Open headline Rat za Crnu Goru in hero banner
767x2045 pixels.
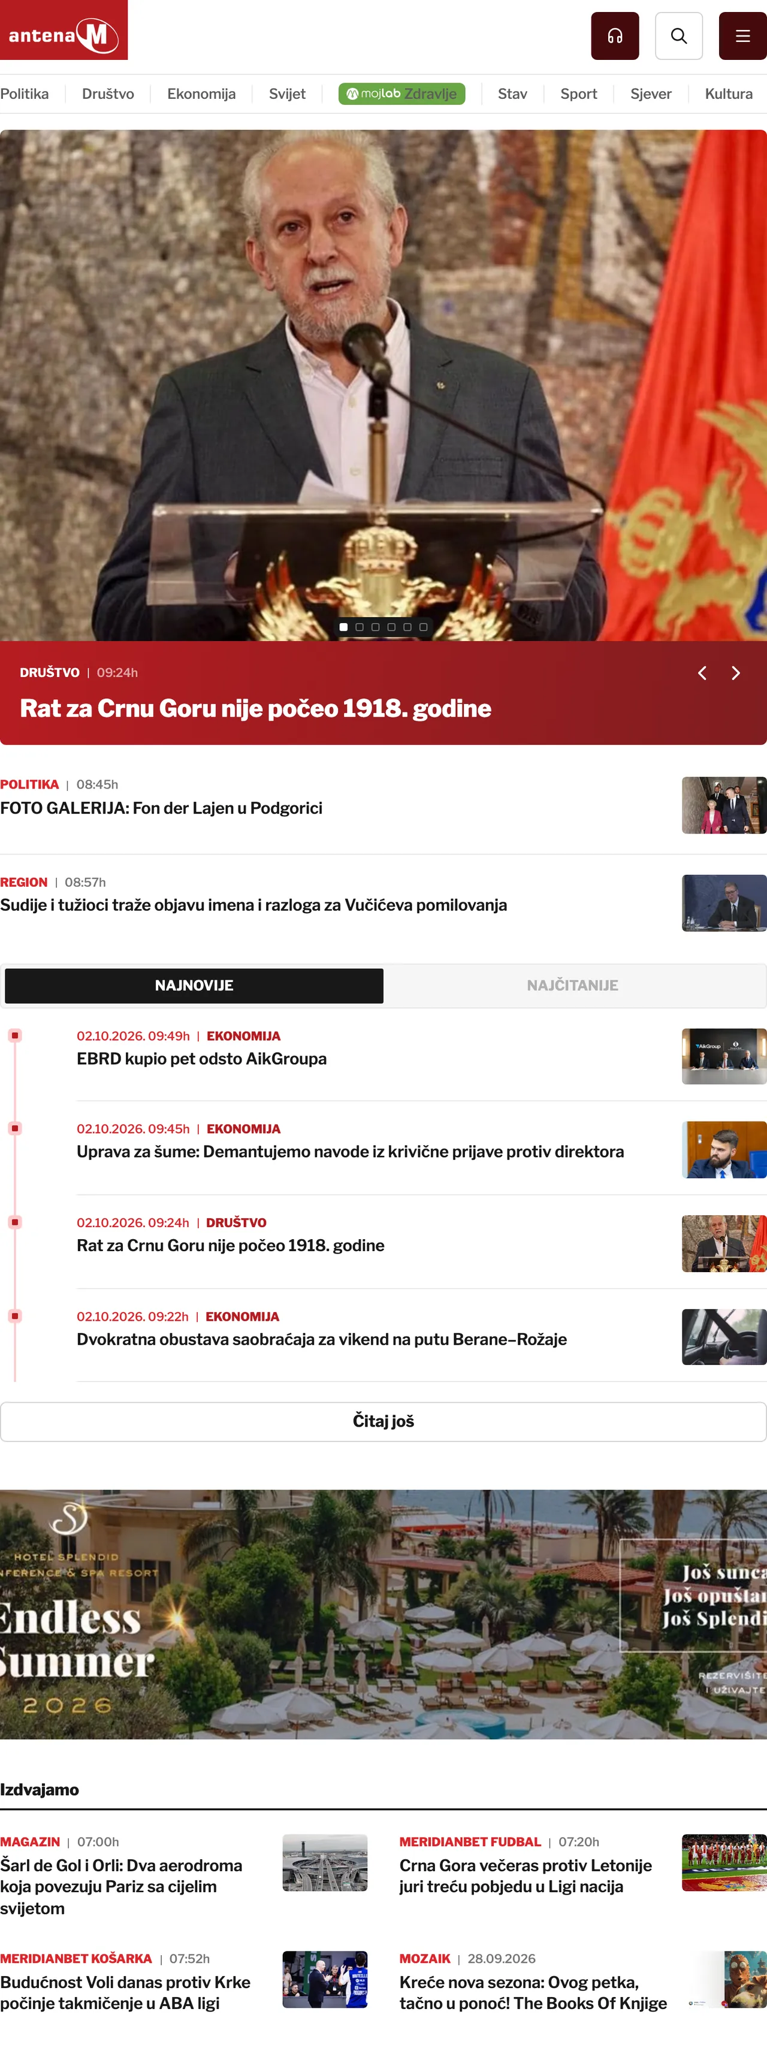pos(256,708)
